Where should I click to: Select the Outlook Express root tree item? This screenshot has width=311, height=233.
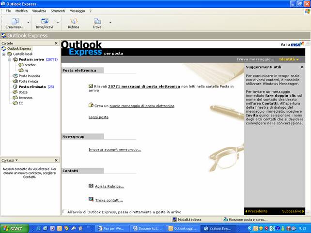coord(19,48)
